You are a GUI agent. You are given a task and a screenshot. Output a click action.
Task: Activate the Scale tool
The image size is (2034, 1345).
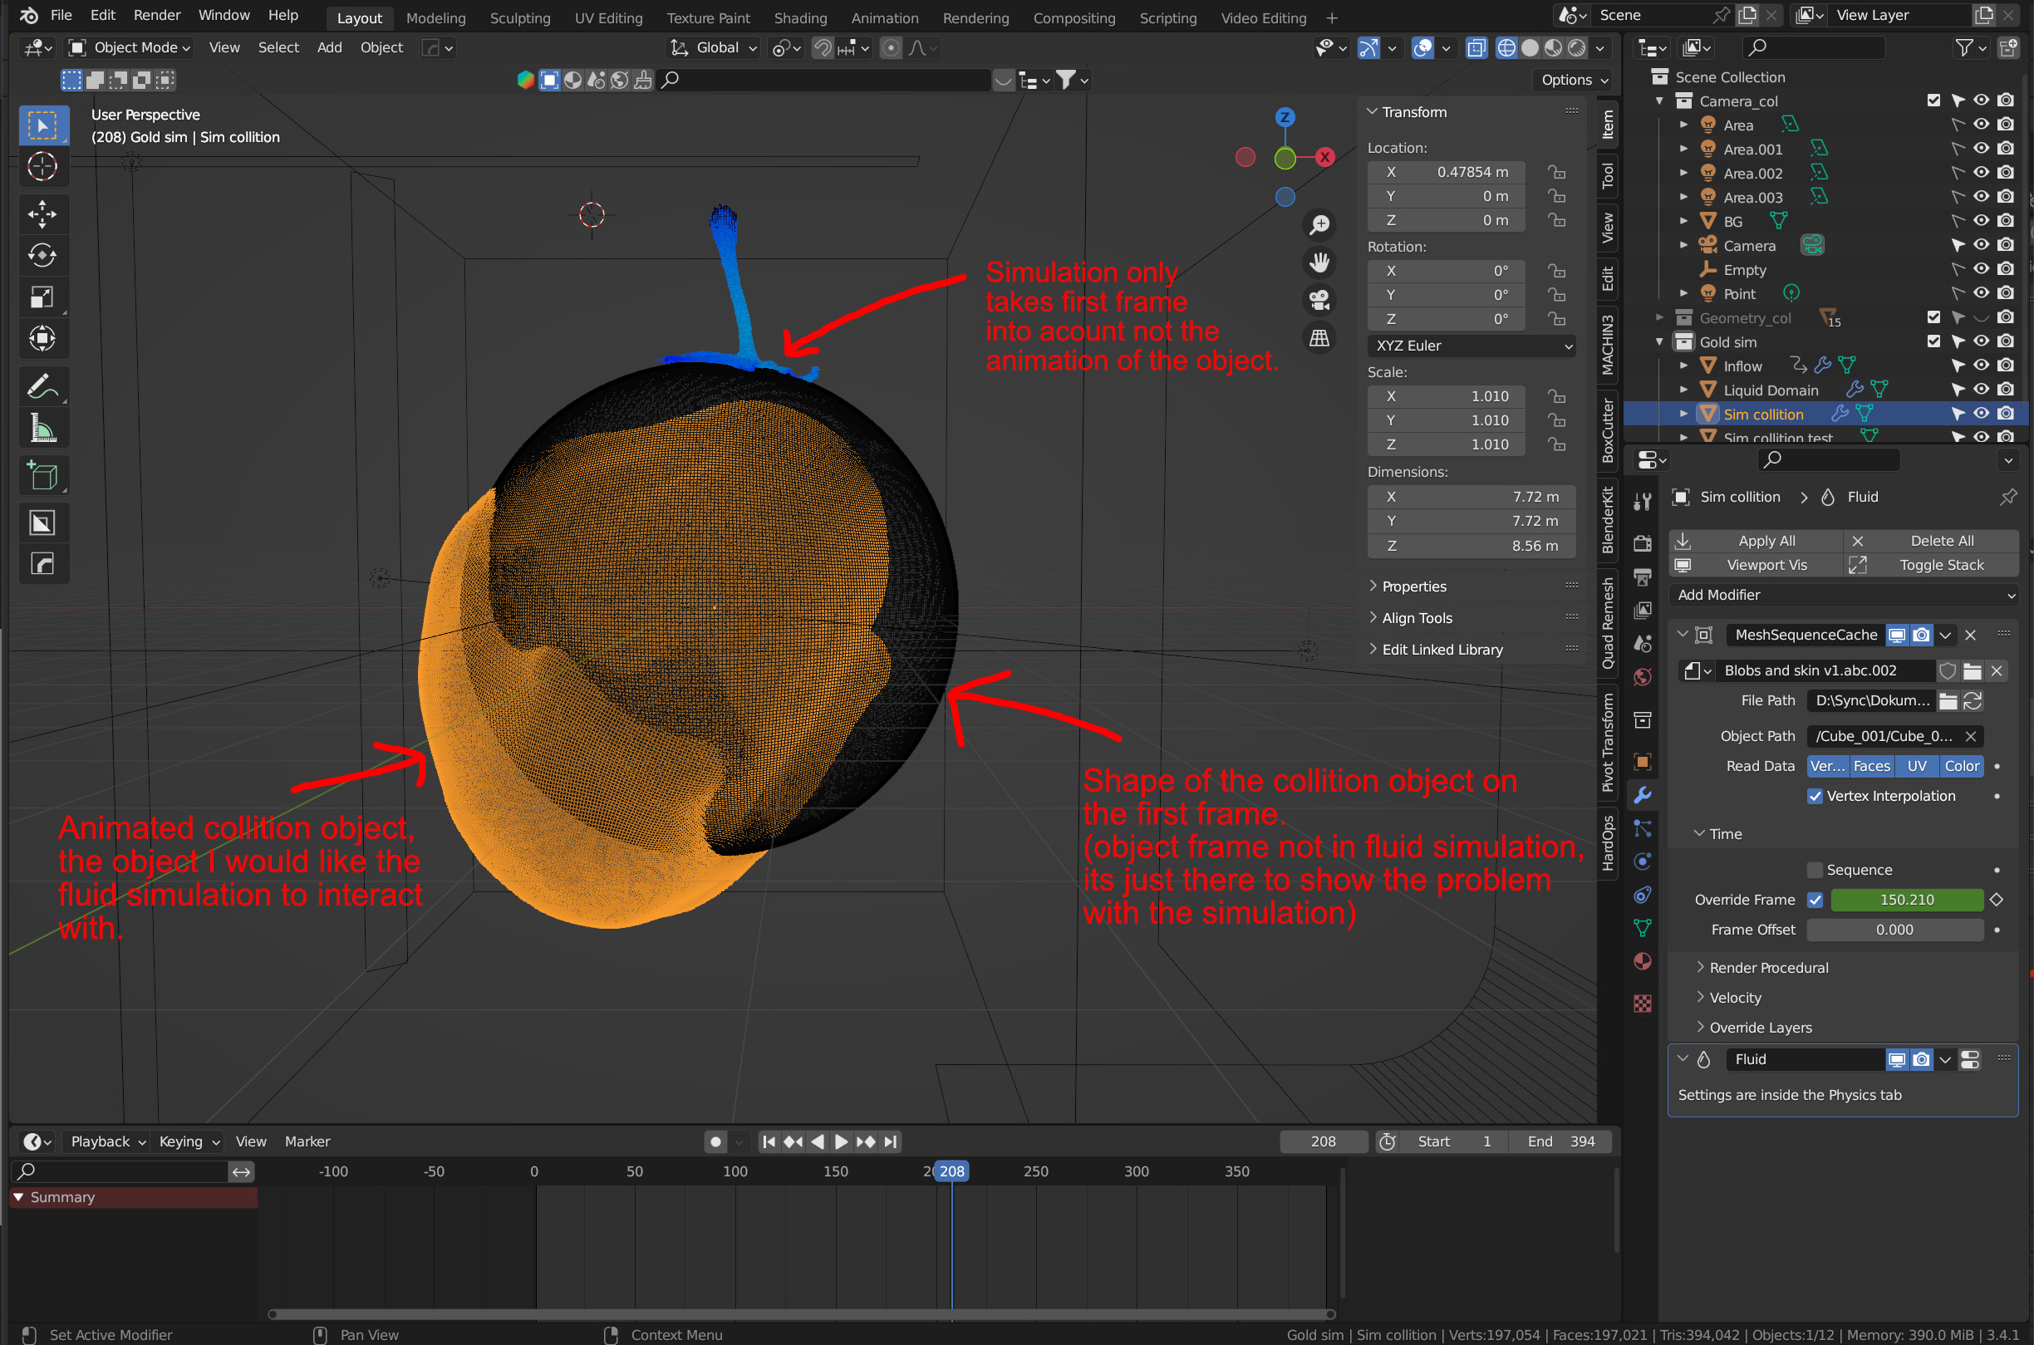point(42,297)
